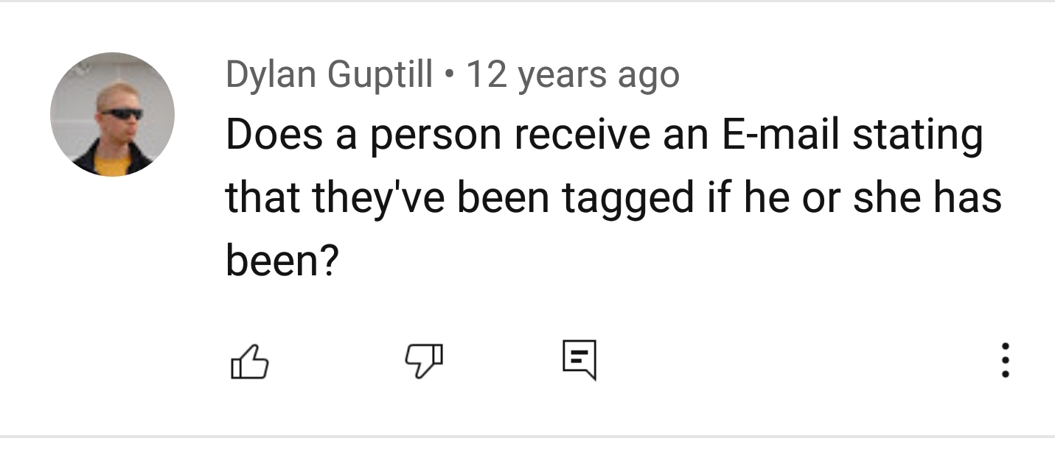Click the vertical ellipsis icon
The height and width of the screenshot is (455, 1055).
[x=1005, y=360]
